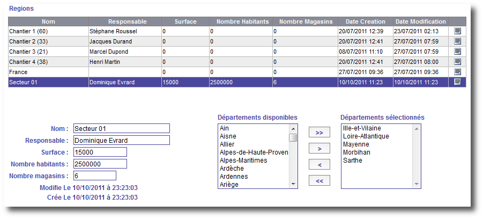Click the details icon in France row
The width and height of the screenshot is (483, 219).
457,72
